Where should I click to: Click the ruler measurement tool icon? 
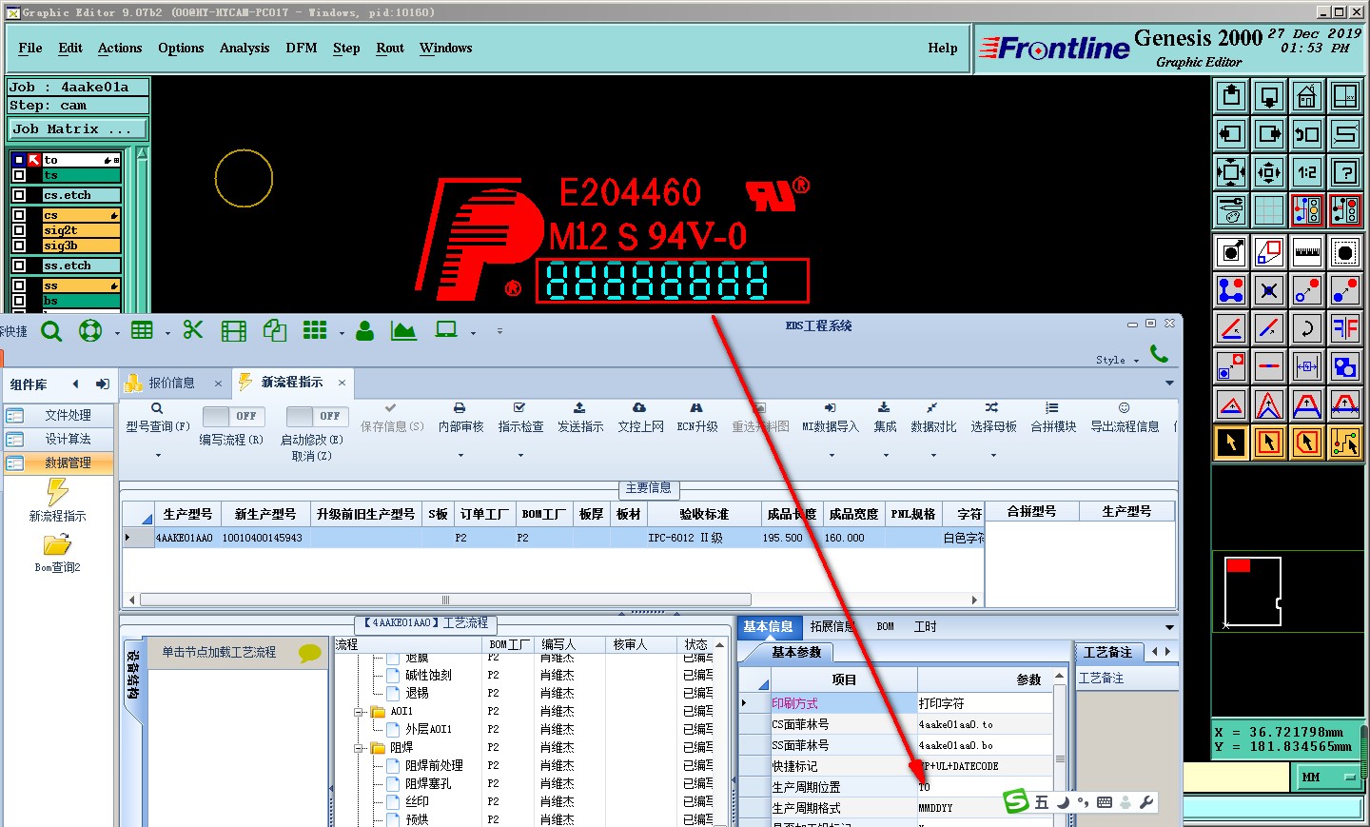pos(1307,252)
